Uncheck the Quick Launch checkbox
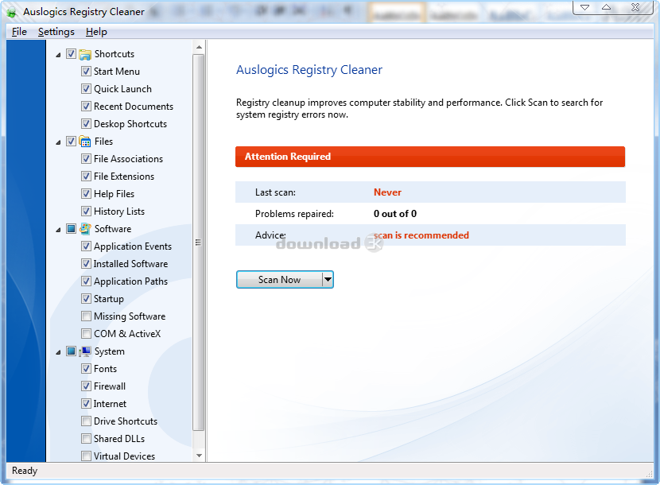Image resolution: width=660 pixels, height=485 pixels. 86,89
